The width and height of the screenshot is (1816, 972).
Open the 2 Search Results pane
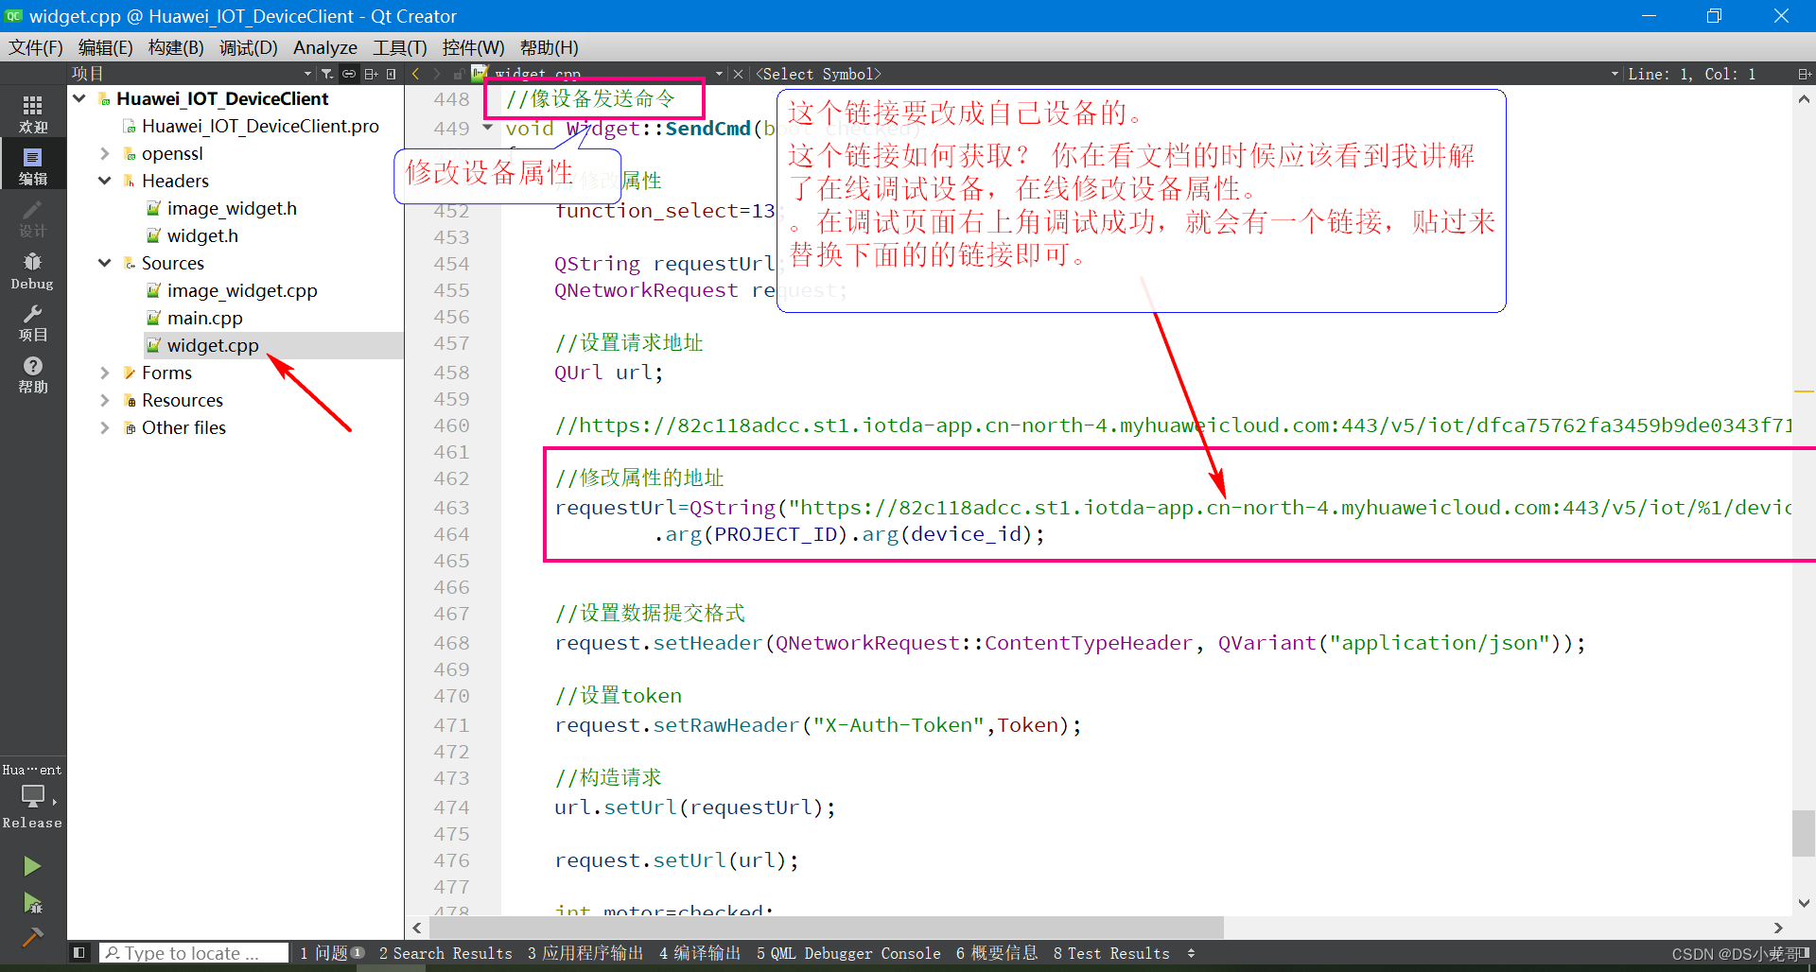pyautogui.click(x=445, y=953)
